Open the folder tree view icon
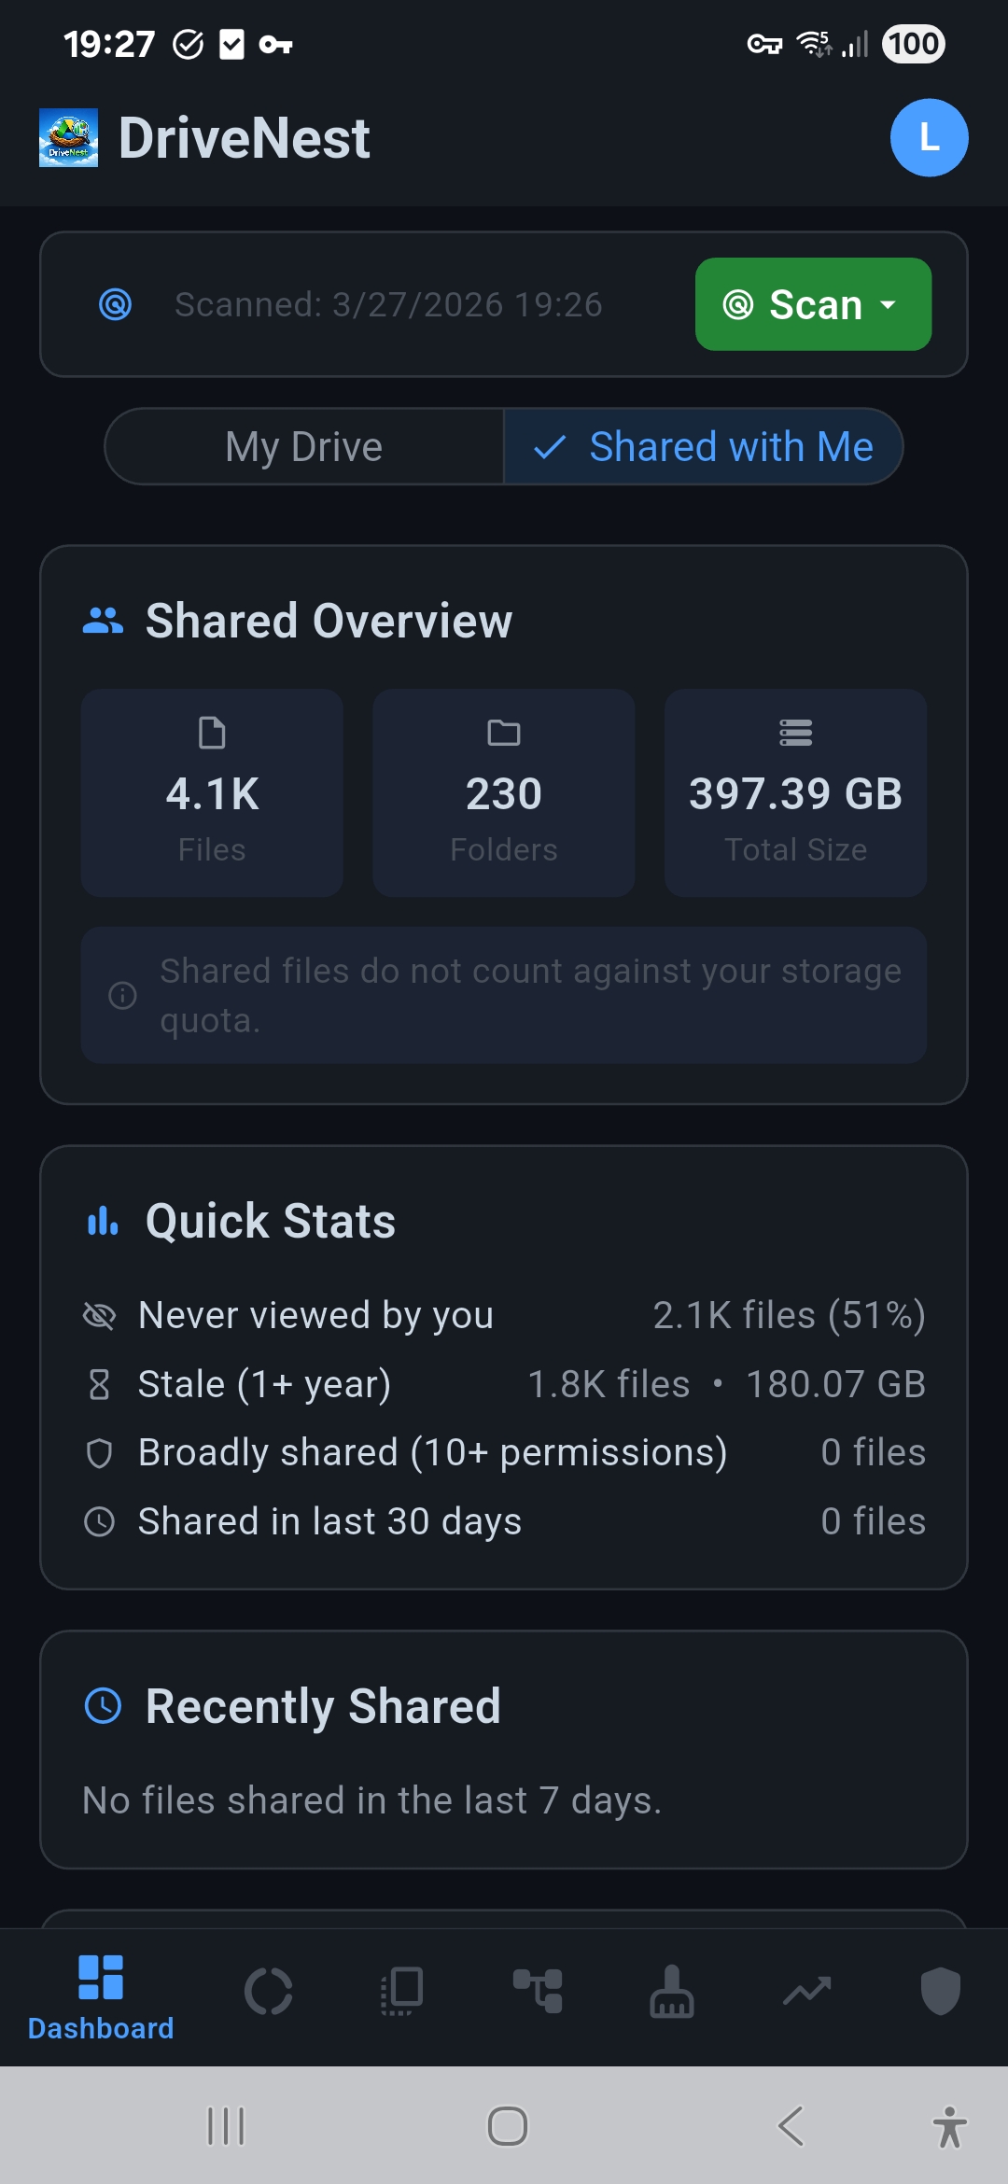This screenshot has height=2184, width=1008. pyautogui.click(x=538, y=1992)
